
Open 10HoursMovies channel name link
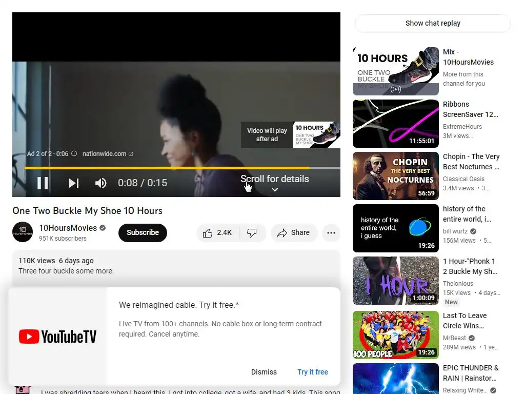[68, 228]
